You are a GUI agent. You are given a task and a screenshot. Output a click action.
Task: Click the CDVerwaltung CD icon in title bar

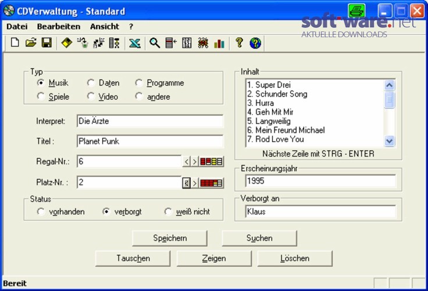pyautogui.click(x=9, y=11)
